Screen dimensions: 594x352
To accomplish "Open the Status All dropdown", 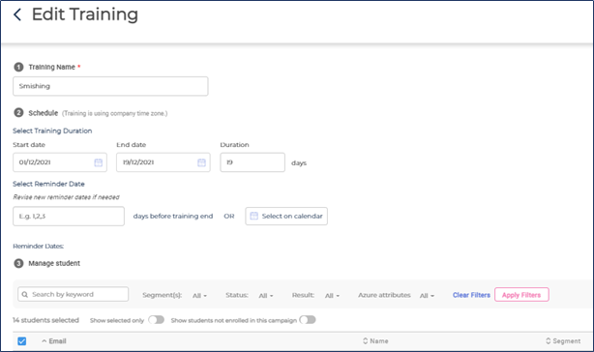I will [x=265, y=296].
